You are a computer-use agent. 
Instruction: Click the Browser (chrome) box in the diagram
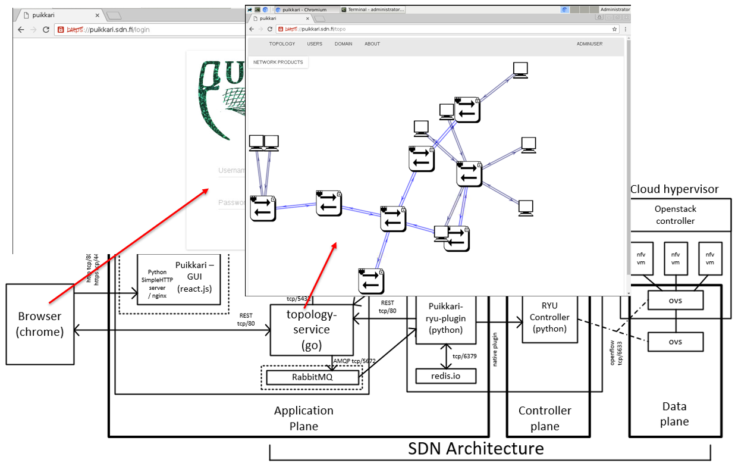[40, 324]
